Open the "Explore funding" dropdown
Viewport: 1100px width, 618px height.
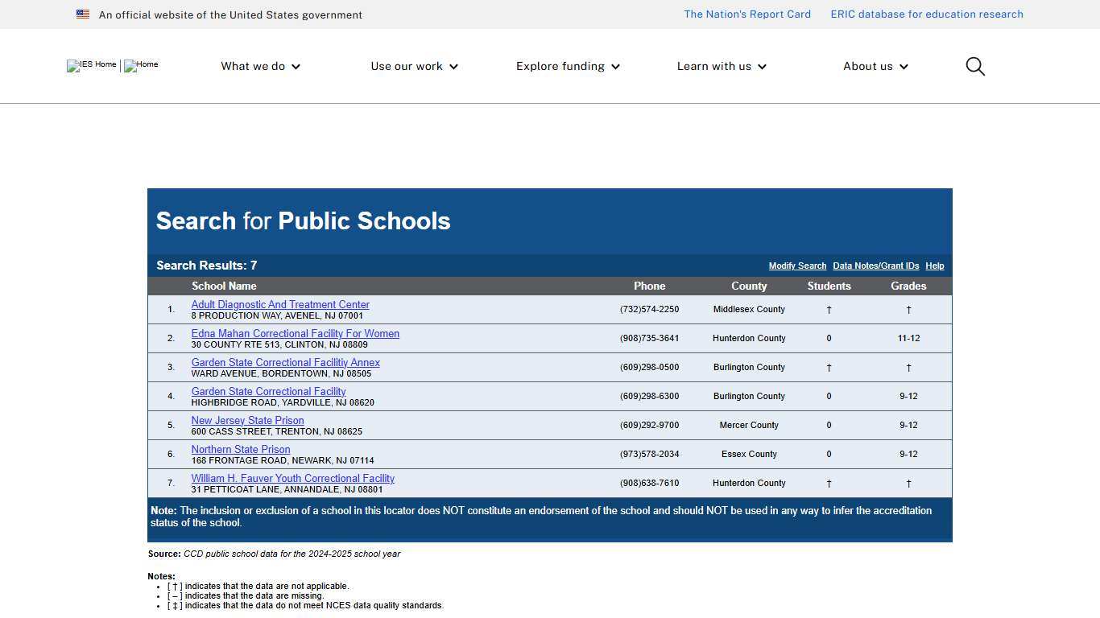coord(567,66)
